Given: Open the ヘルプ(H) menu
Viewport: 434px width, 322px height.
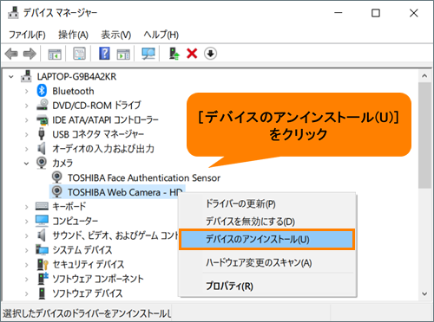Looking at the screenshot, I should coord(161,35).
